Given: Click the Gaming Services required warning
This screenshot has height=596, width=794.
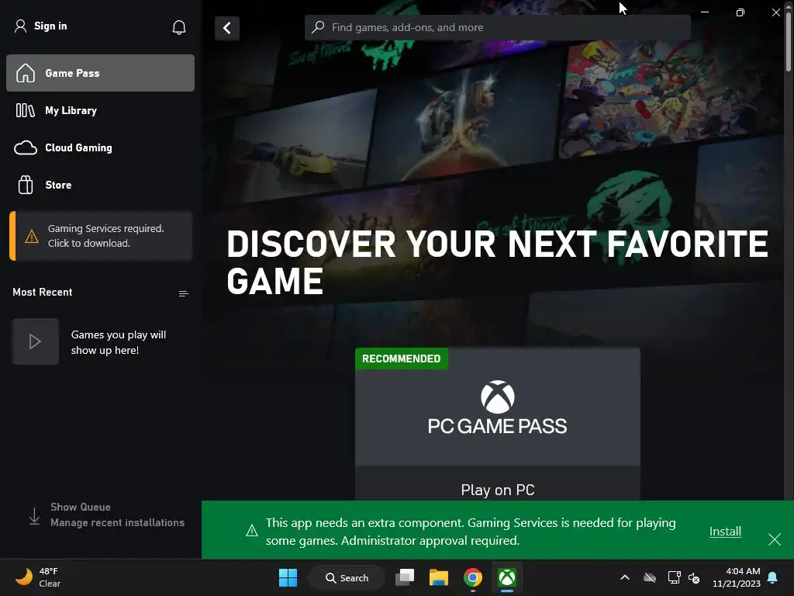Looking at the screenshot, I should pos(101,236).
